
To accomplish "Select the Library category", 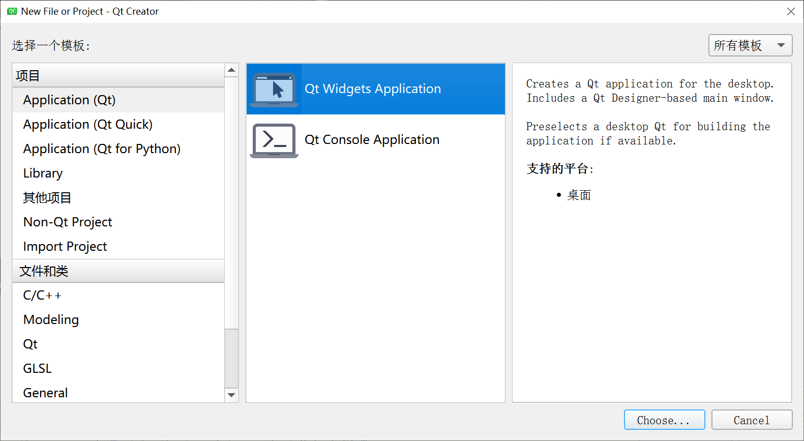I will [x=118, y=173].
